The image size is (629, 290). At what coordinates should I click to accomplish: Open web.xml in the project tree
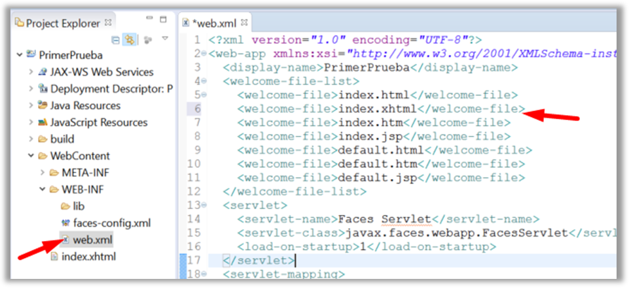point(92,240)
